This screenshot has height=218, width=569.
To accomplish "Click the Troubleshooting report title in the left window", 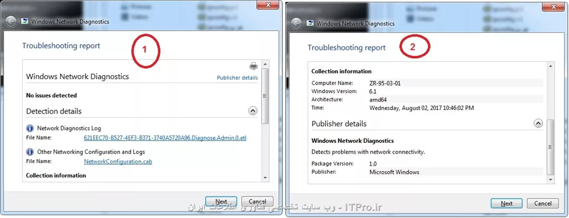I will [x=61, y=46].
